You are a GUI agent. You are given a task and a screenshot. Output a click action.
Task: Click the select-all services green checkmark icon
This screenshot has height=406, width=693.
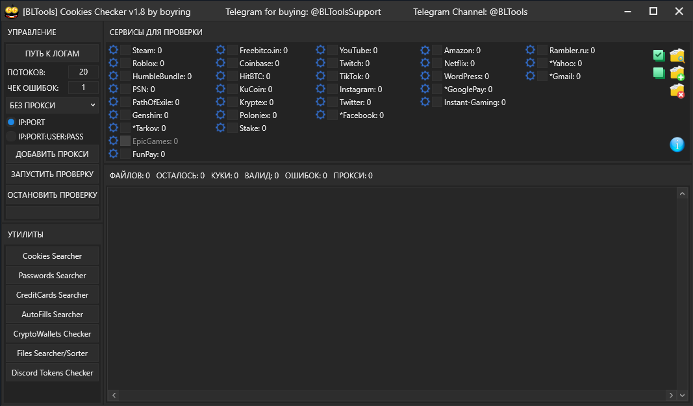tap(659, 55)
